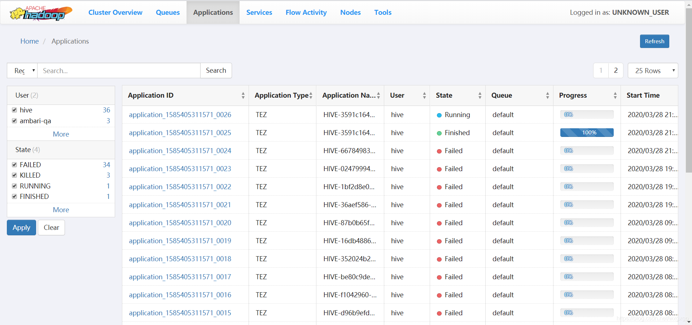Toggle the KILLED state filter
Image resolution: width=692 pixels, height=325 pixels.
[14, 175]
